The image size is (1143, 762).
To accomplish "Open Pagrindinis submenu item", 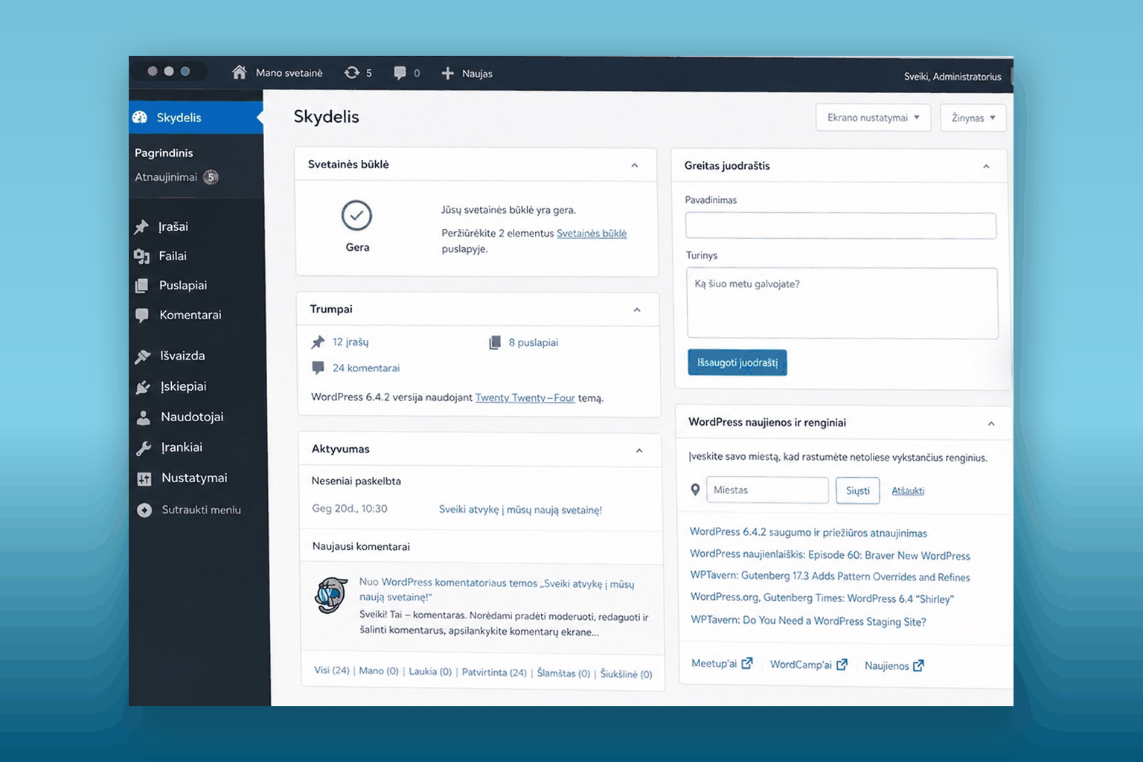I will click(x=164, y=153).
